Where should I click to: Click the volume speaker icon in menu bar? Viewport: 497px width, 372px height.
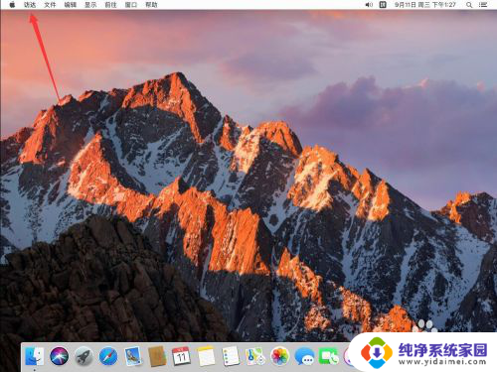tap(369, 5)
